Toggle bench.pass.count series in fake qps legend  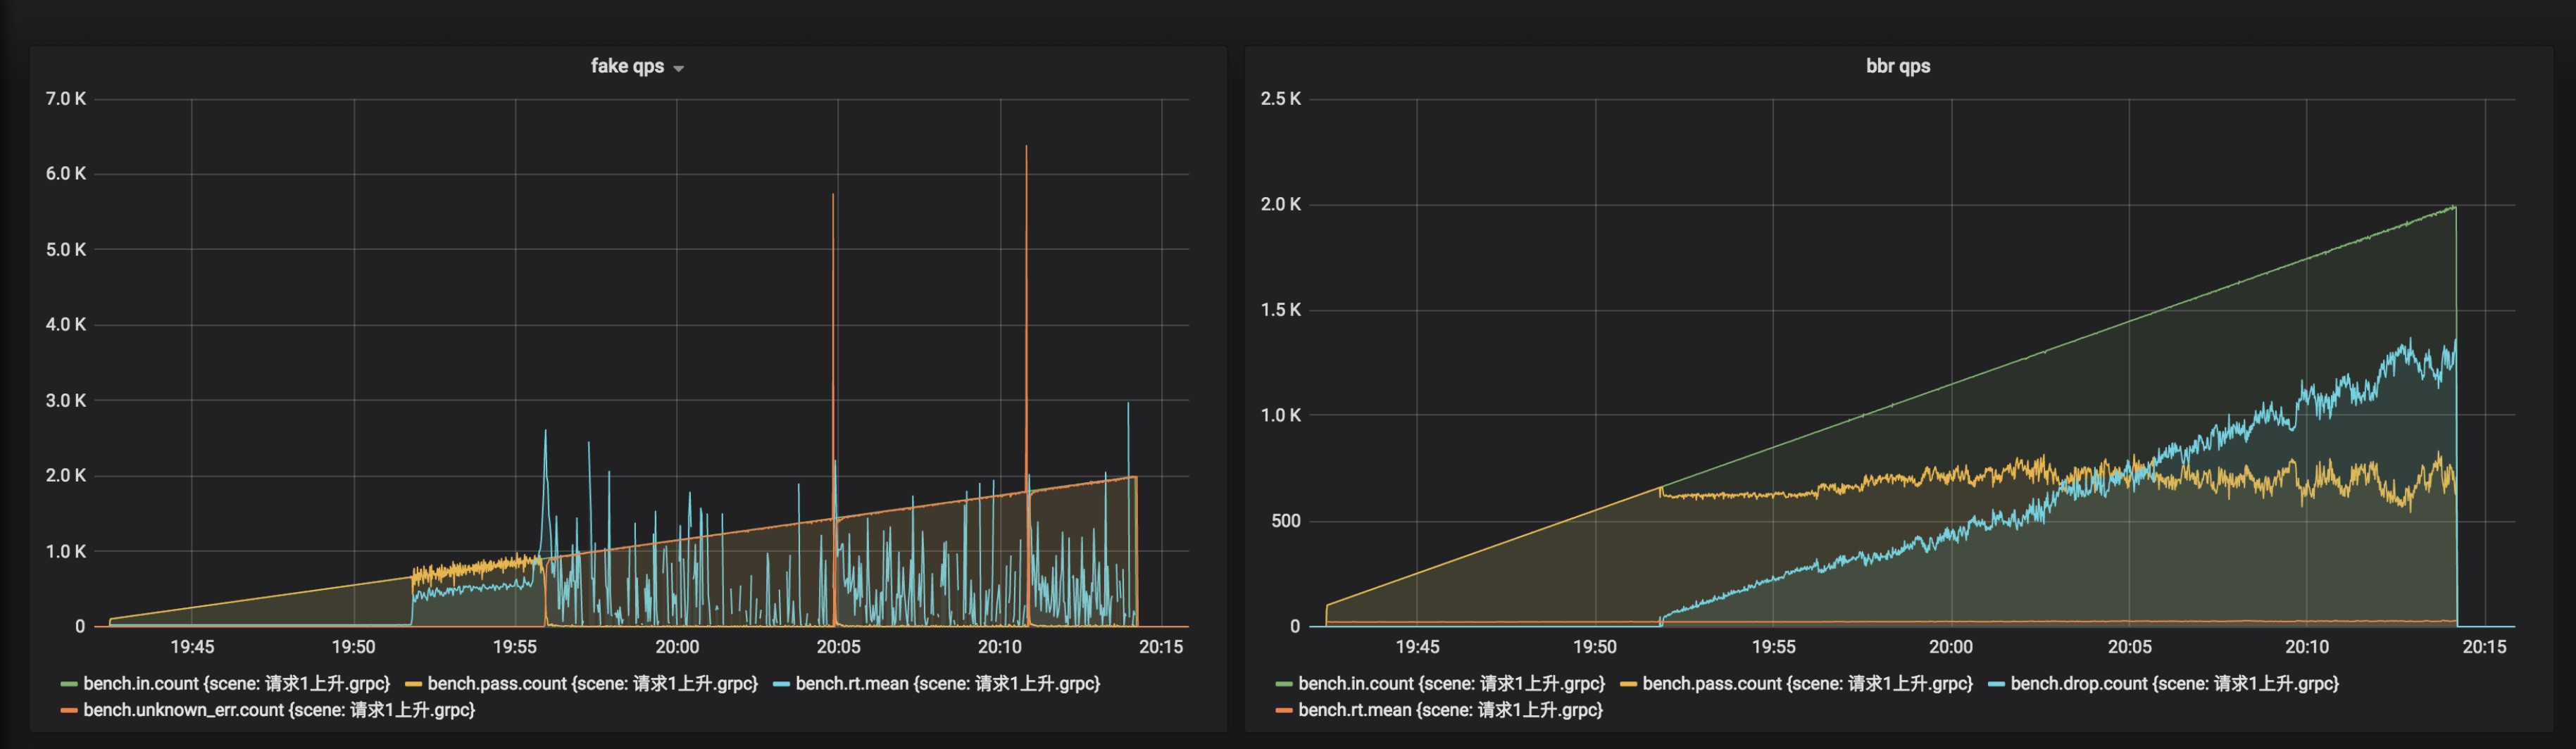(x=592, y=684)
